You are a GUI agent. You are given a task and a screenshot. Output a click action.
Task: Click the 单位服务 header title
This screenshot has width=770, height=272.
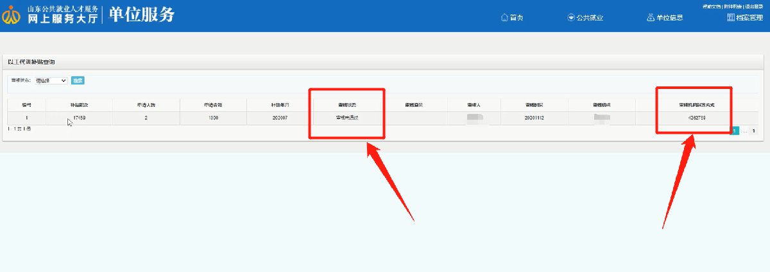pyautogui.click(x=141, y=15)
